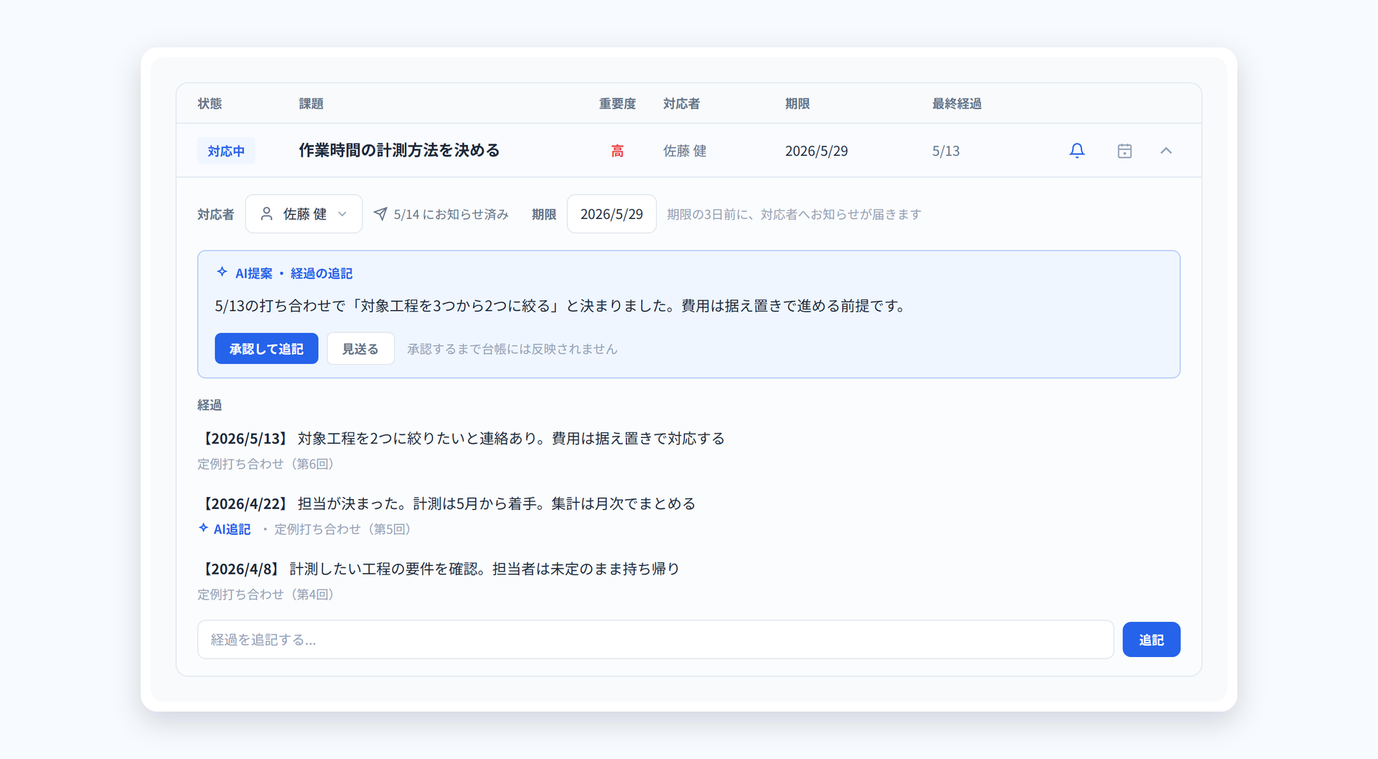The height and width of the screenshot is (759, 1378).
Task: Click 定例打ち合わせ（第6回） source label
Action: coord(268,464)
